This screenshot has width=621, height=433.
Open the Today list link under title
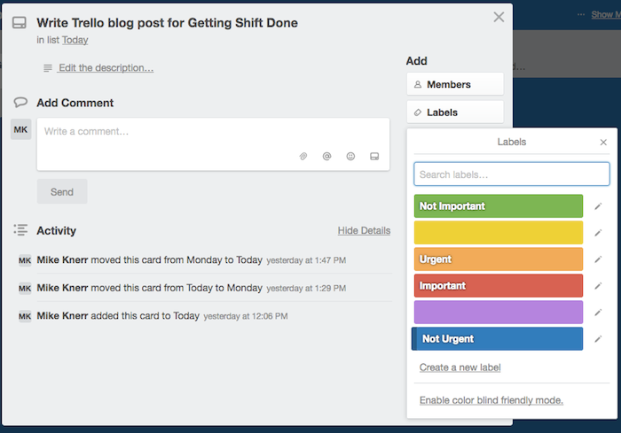(x=75, y=40)
